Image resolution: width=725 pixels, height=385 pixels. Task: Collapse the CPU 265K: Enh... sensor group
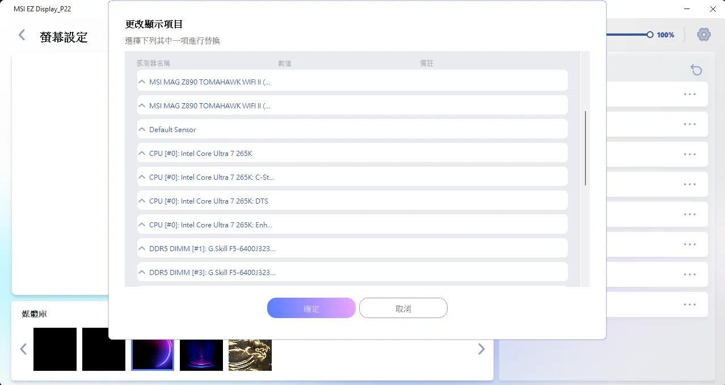coord(142,225)
